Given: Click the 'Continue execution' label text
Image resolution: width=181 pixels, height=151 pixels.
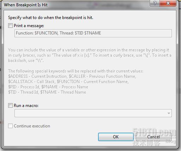Looking at the screenshot, I should (x=32, y=126).
